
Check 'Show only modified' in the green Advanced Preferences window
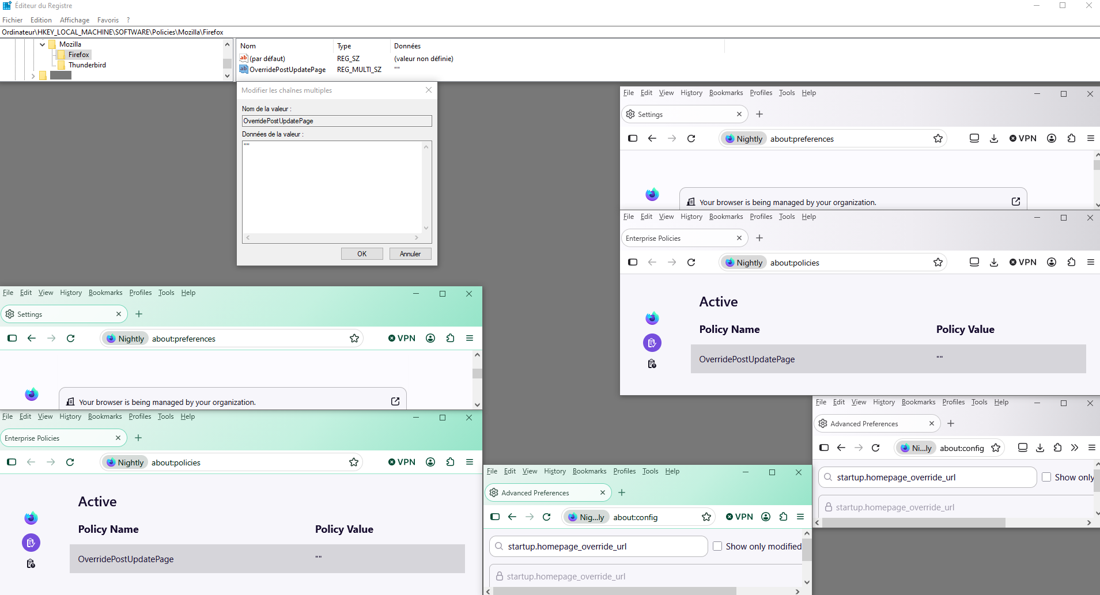(x=717, y=546)
